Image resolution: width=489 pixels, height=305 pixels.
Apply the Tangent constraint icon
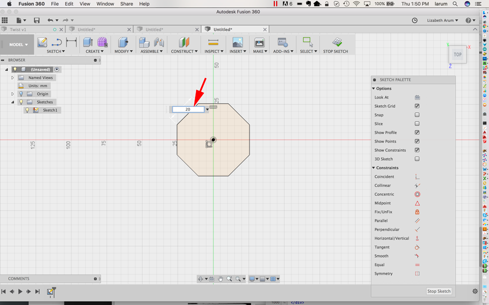click(x=417, y=247)
